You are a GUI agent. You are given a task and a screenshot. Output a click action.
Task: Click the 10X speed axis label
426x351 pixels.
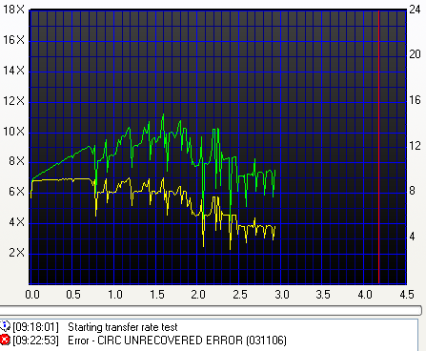13,131
